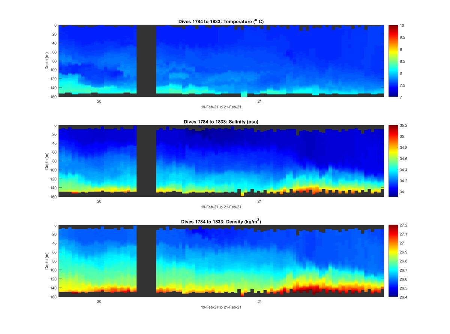Click the 26.7 tick on Density colorbar
Image resolution: width=450 pixels, height=334 pixels.
(x=404, y=270)
